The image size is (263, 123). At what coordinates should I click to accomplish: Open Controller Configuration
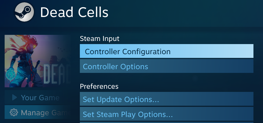click(128, 52)
